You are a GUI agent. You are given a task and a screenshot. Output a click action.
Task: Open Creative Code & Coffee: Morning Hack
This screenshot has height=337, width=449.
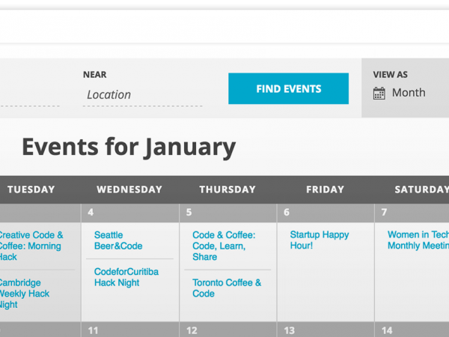(x=31, y=246)
